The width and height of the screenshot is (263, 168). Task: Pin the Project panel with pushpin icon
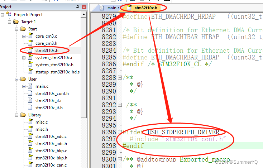tap(77, 7)
